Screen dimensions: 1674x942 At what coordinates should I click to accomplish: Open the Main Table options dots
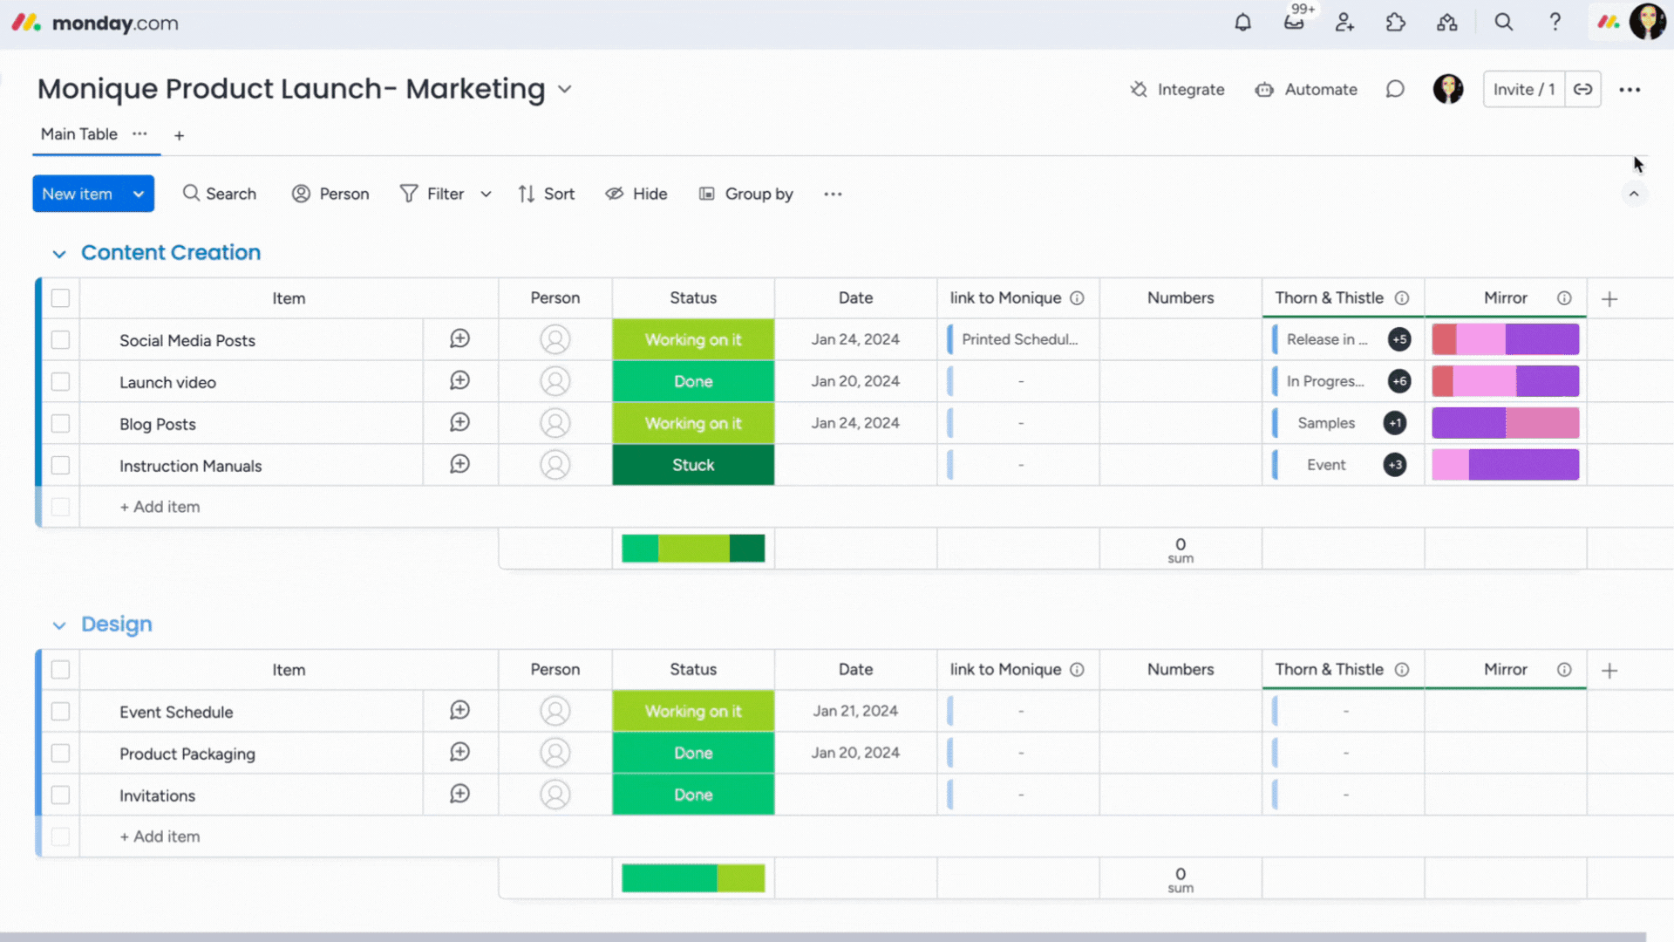139,133
